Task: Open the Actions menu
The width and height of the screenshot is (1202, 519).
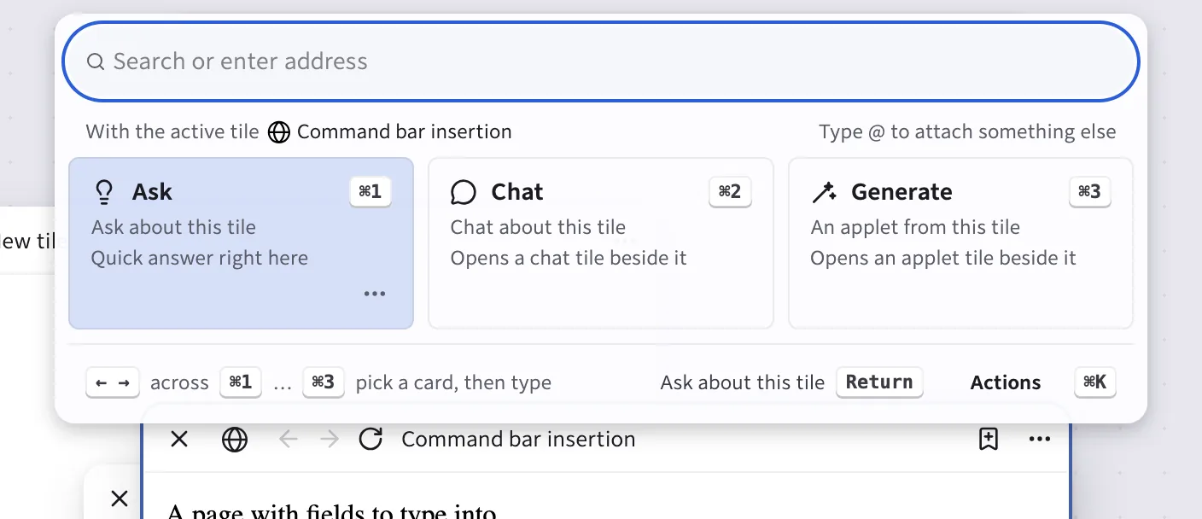Action: point(1006,382)
